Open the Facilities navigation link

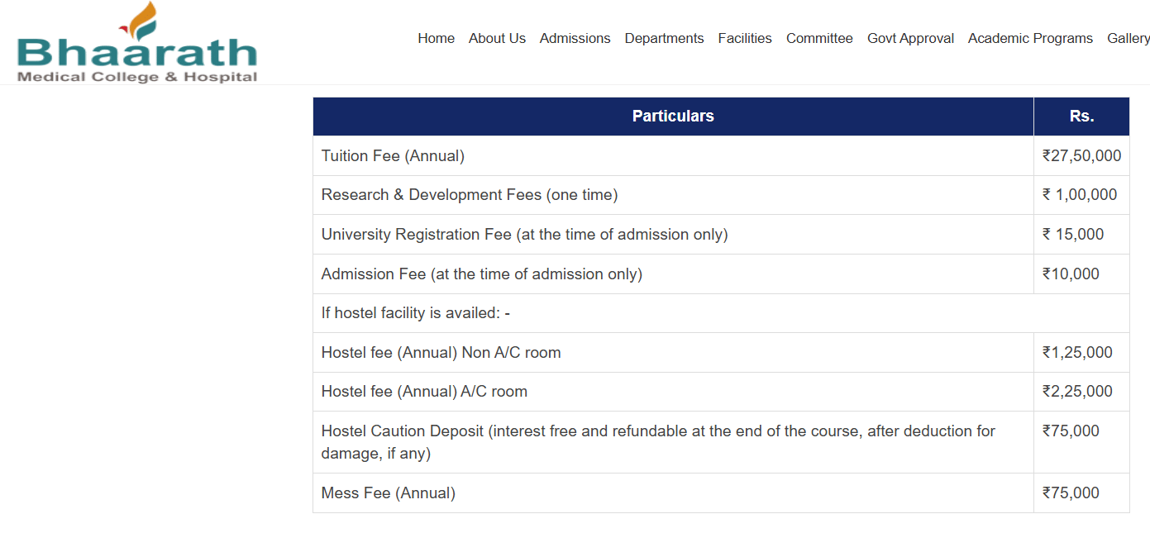click(744, 38)
